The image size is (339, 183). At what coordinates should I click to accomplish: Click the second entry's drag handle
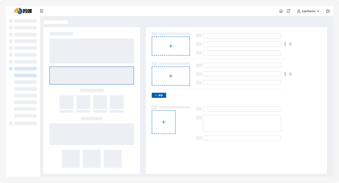click(285, 74)
